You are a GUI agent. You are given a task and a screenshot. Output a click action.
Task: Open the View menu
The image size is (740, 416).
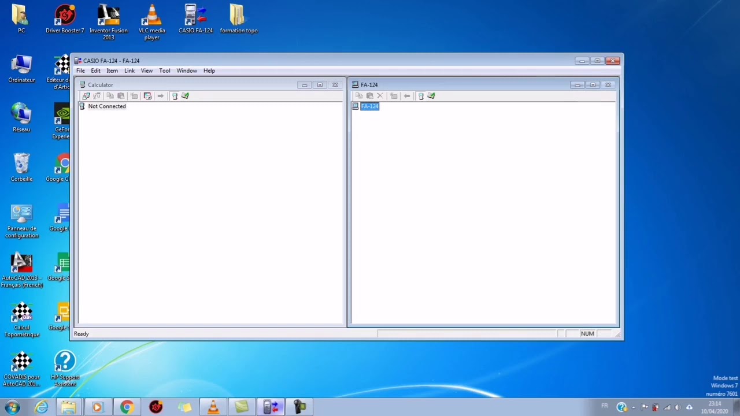point(147,70)
